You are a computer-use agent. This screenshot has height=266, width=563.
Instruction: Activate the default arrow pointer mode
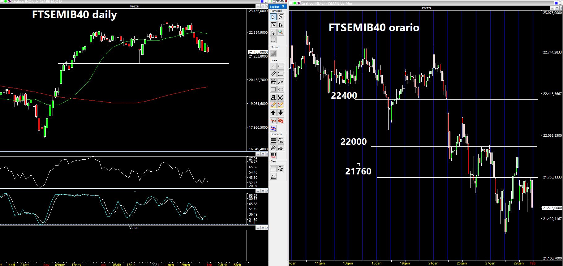coord(273,17)
